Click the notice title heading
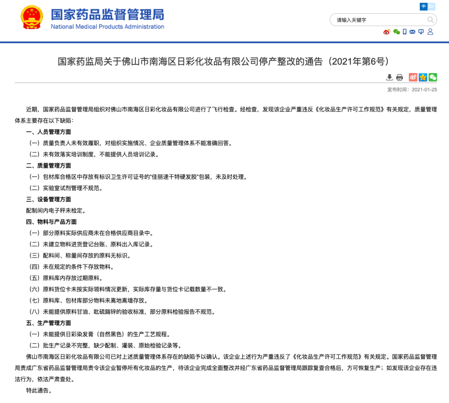The width and height of the screenshot is (449, 403). coord(223,61)
